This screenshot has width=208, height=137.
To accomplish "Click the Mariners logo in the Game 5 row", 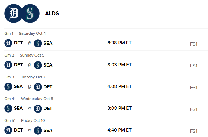I will tap(38, 130).
